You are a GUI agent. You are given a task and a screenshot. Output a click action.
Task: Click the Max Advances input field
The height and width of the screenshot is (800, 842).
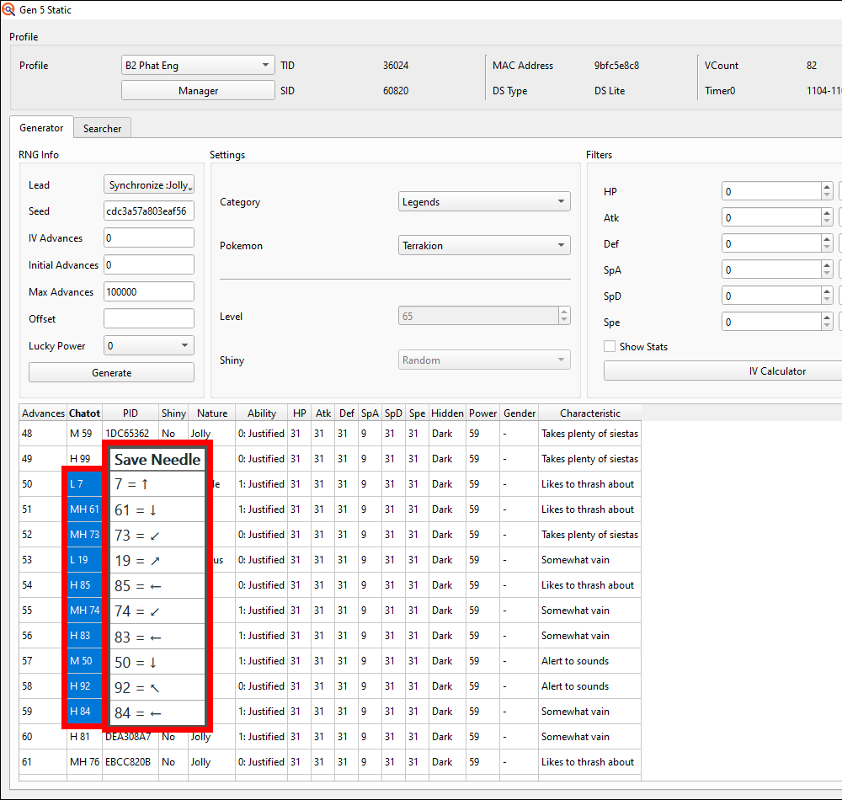[148, 292]
